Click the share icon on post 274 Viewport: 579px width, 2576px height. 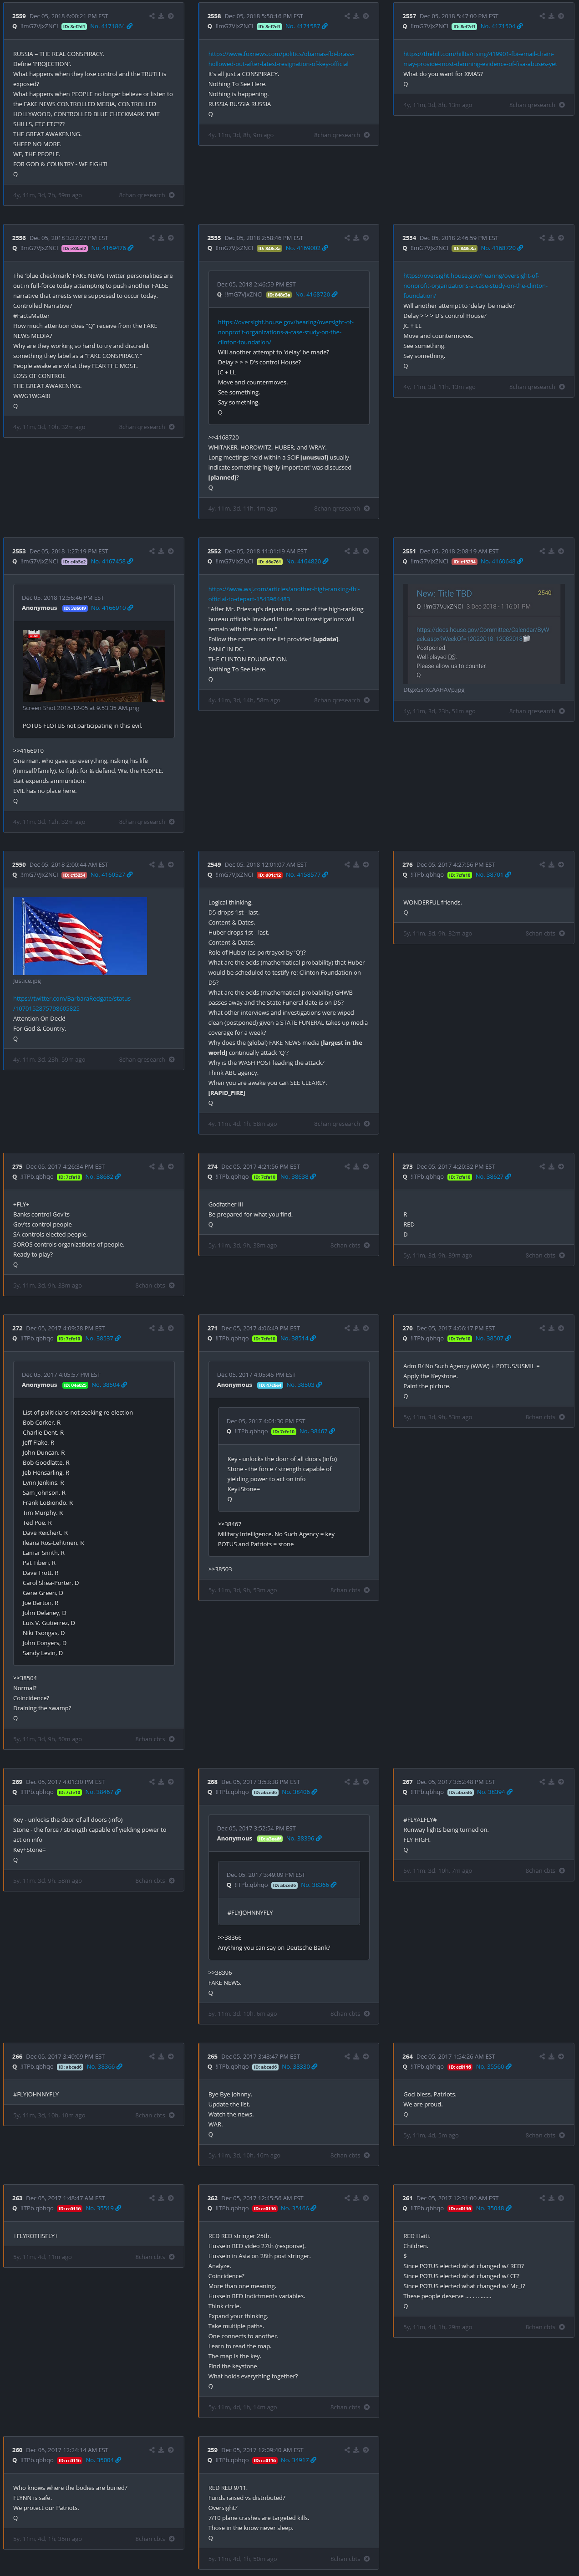(x=346, y=1166)
